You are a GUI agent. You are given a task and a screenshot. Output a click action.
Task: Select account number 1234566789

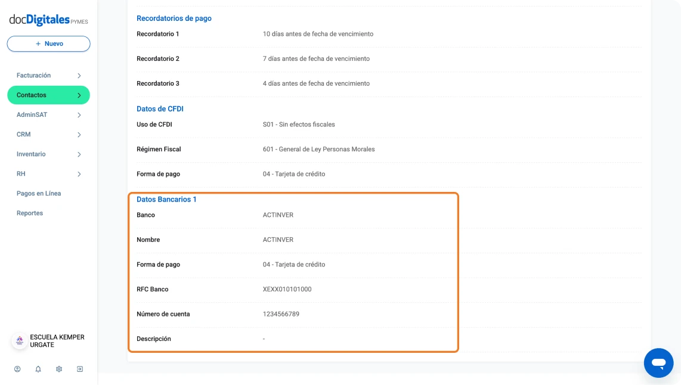[x=281, y=314]
